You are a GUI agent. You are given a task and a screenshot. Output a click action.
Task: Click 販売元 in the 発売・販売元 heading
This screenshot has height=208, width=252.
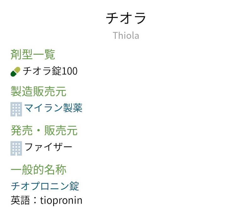pos(61,130)
